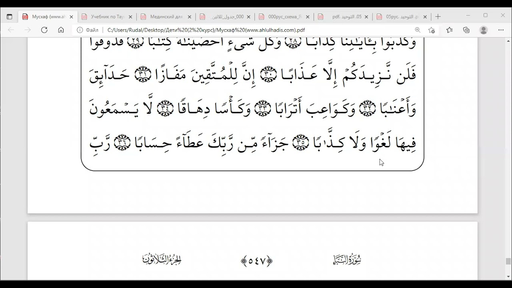Close the 05. التوحيد pdf tab
This screenshot has height=288, width=512.
pyautogui.click(x=366, y=17)
